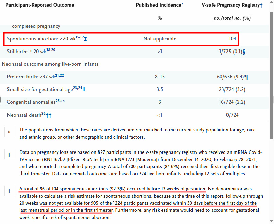
Task: Click the dagger symbol after V-safe Pregnancy Registry
Action: click(x=261, y=5)
